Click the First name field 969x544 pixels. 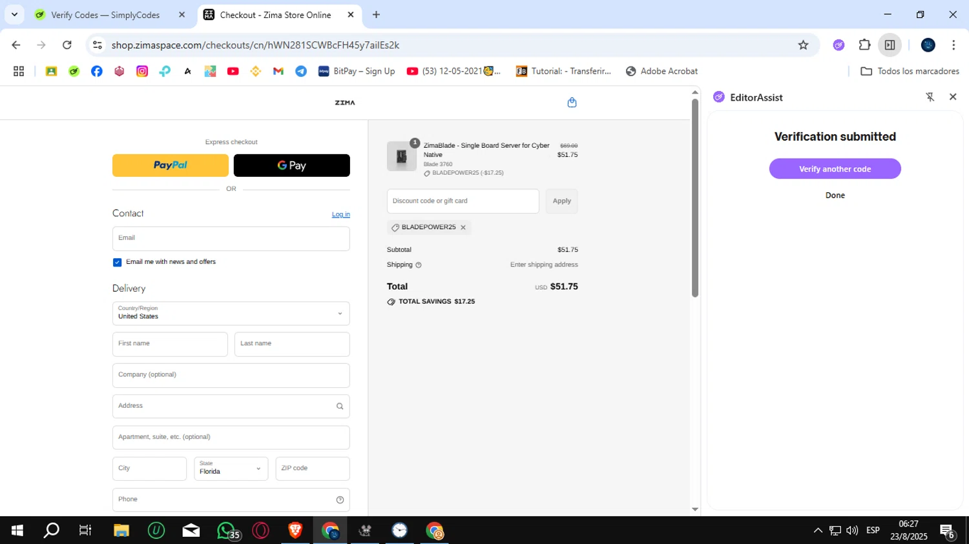coord(170,345)
